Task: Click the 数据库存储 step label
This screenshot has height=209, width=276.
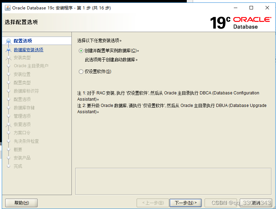Action: pos(24,108)
